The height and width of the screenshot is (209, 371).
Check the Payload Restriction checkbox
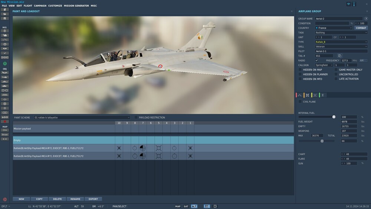136,118
